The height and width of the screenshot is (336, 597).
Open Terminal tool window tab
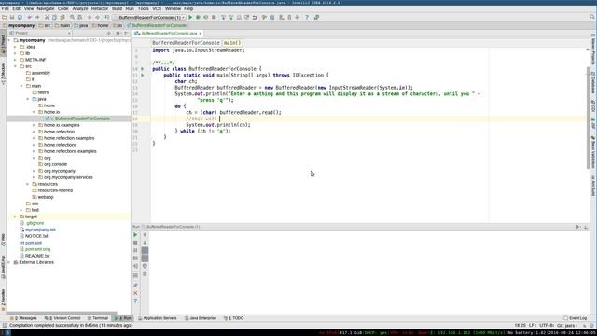(98, 318)
